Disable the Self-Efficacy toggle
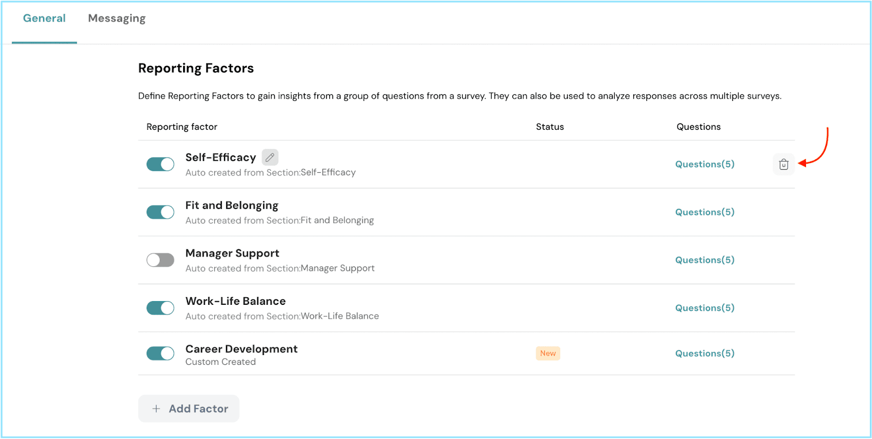Image resolution: width=872 pixels, height=439 pixels. pos(160,164)
